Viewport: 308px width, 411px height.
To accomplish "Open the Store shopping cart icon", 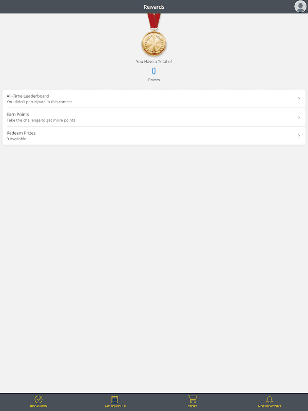I will point(192,399).
